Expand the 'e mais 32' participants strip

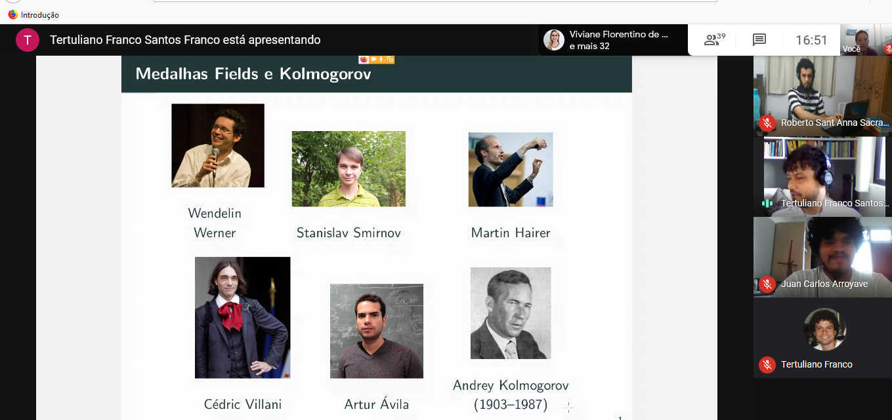pyautogui.click(x=589, y=46)
